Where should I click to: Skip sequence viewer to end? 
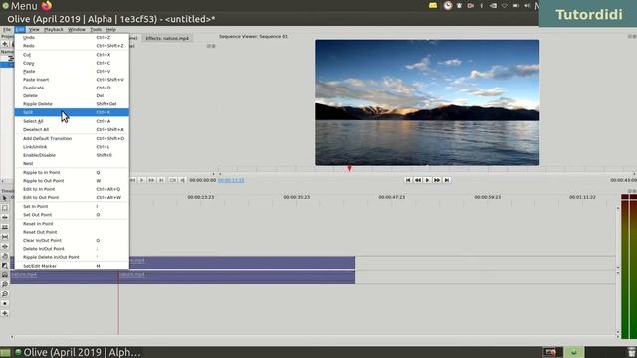click(x=447, y=180)
